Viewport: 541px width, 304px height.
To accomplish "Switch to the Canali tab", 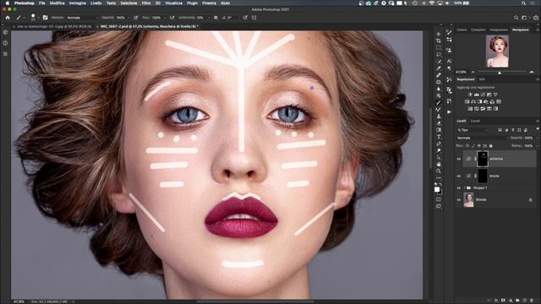I will tap(475, 121).
